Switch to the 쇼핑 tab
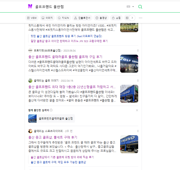This screenshot has height=170, width=180. pyautogui.click(x=116, y=18)
